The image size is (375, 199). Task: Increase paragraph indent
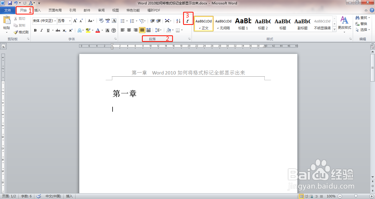[158, 21]
